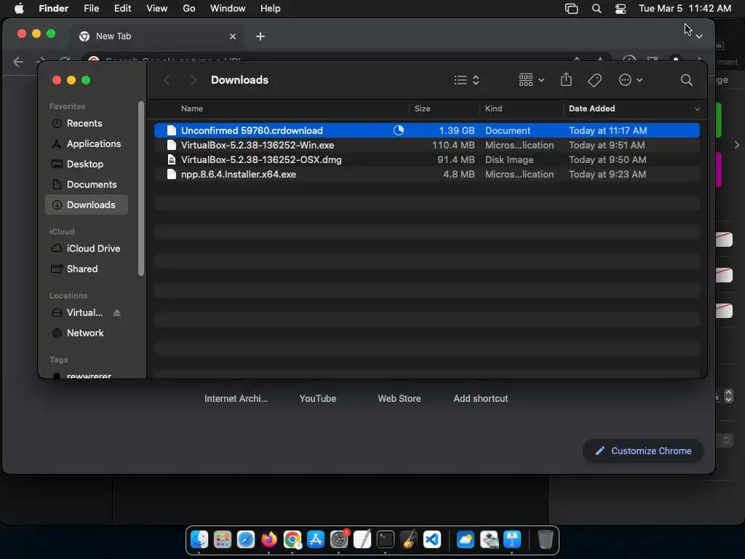This screenshot has height=559, width=745.
Task: Open the Go menu
Action: [x=189, y=9]
